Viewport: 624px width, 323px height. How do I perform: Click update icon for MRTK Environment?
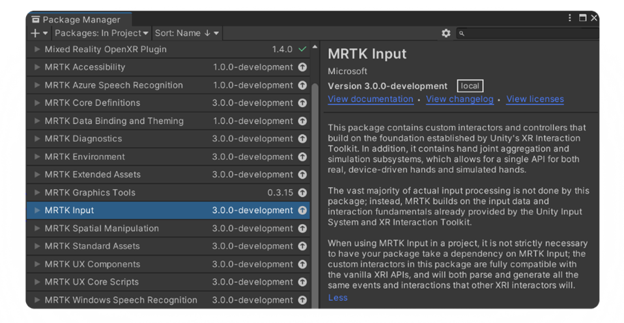coord(302,157)
